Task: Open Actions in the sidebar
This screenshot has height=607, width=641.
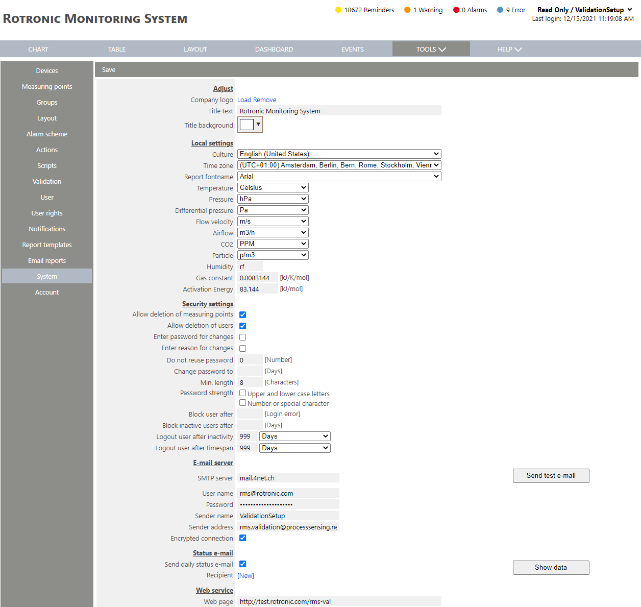Action: click(x=47, y=150)
